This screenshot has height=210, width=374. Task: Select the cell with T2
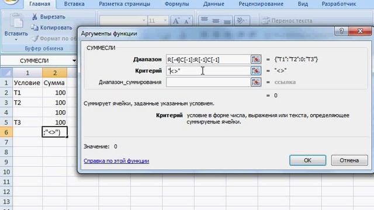click(27, 103)
